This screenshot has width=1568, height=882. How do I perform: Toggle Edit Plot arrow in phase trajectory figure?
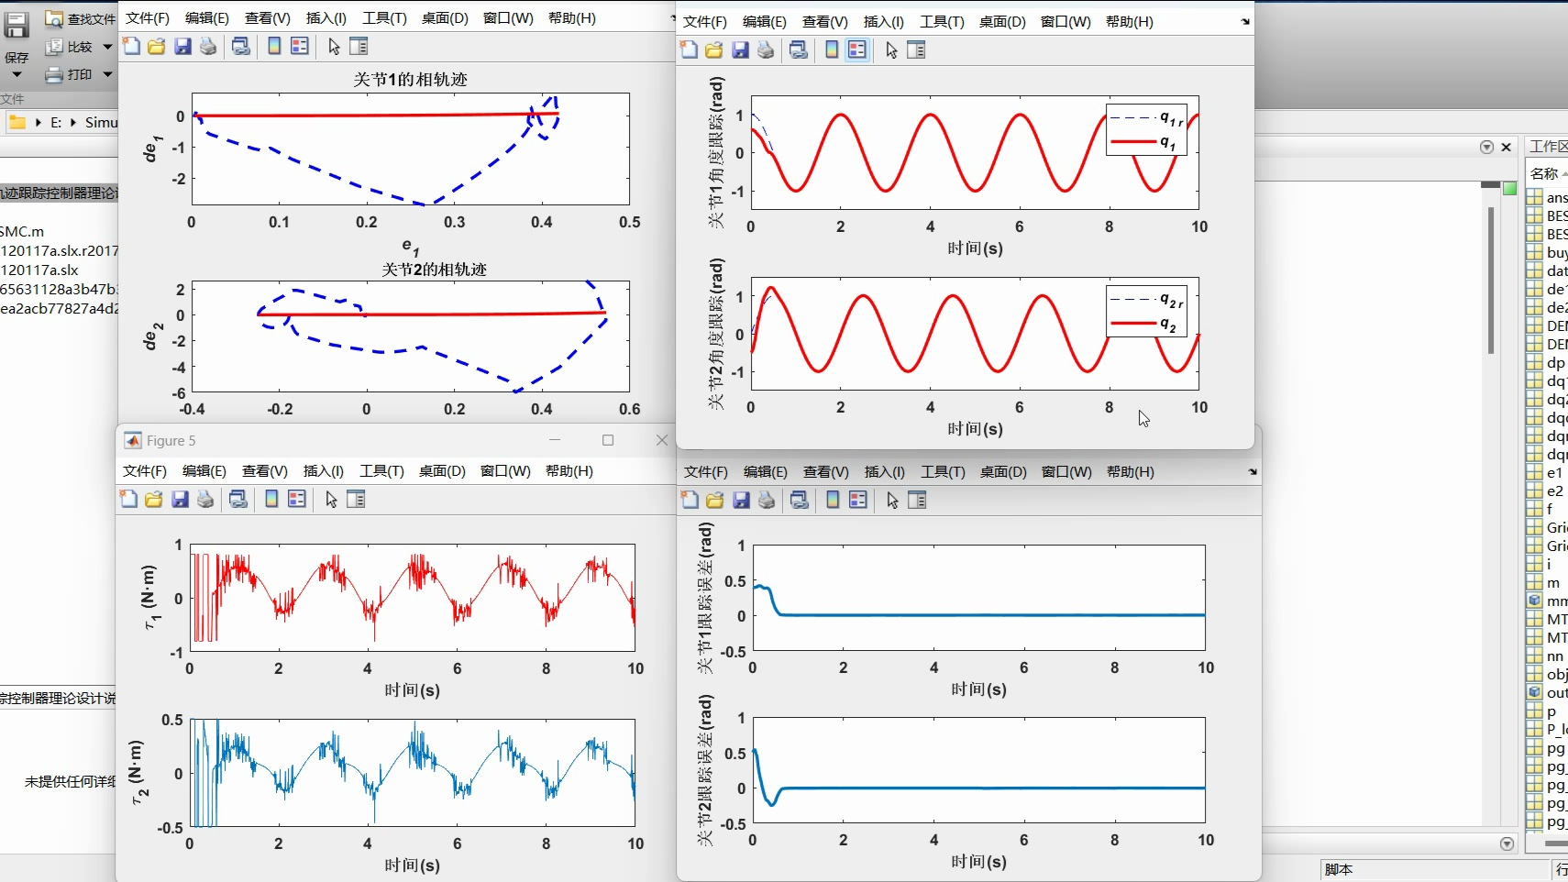point(334,46)
